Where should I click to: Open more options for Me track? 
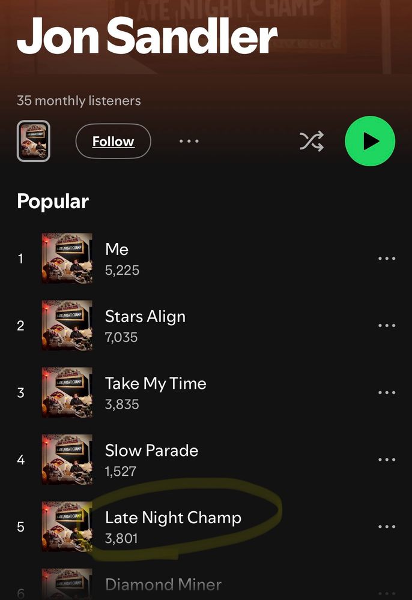pyautogui.click(x=387, y=259)
